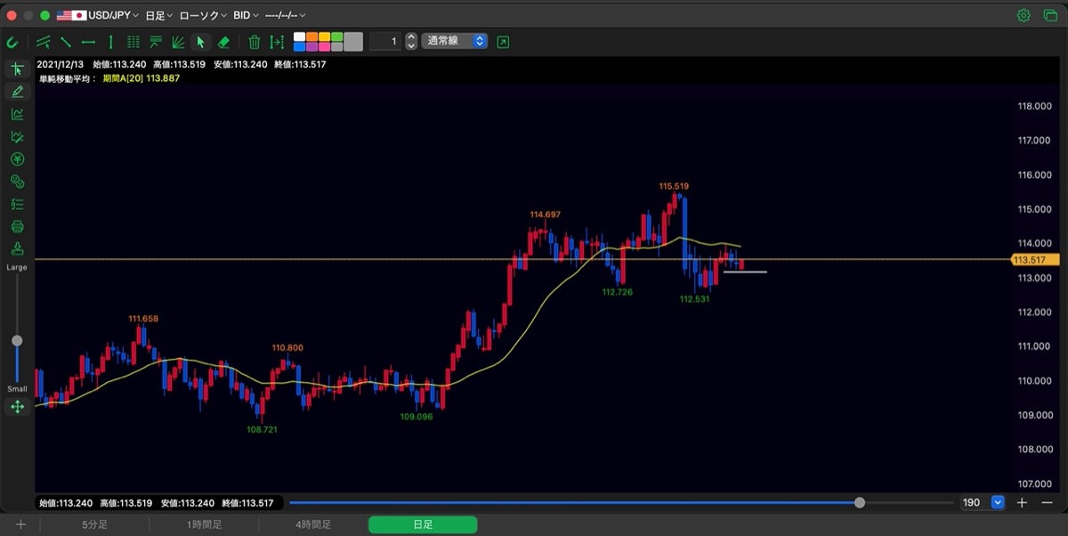
Task: Click the printer icon in sidebar
Action: pyautogui.click(x=17, y=226)
